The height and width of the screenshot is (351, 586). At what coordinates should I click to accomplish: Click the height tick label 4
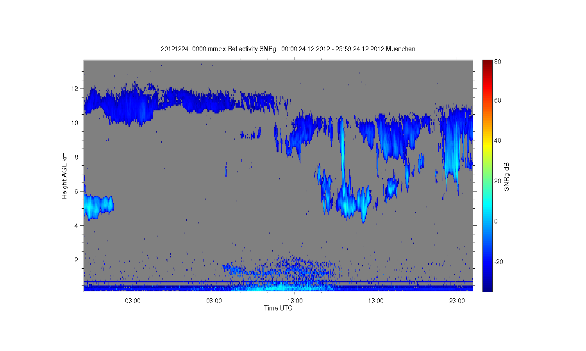pyautogui.click(x=77, y=225)
